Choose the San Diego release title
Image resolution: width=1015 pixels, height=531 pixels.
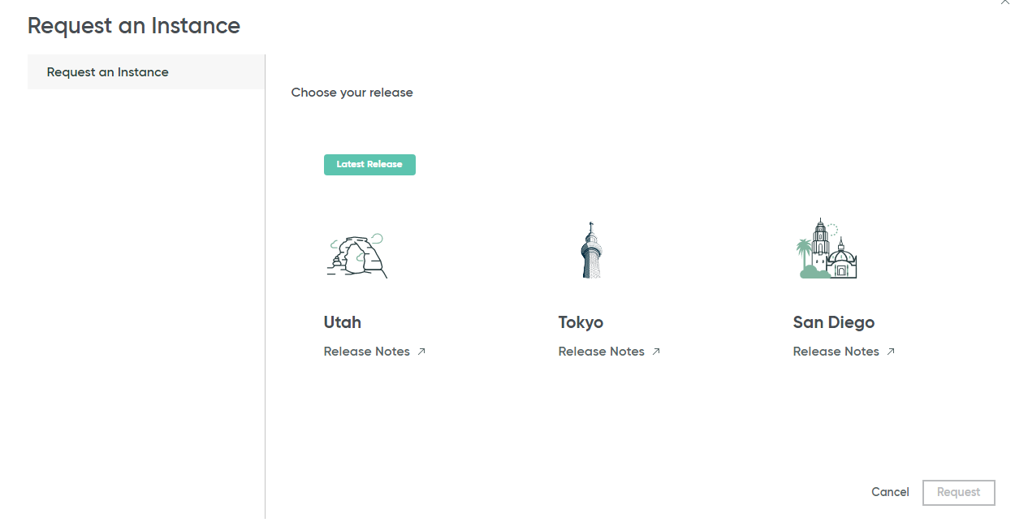coord(833,322)
